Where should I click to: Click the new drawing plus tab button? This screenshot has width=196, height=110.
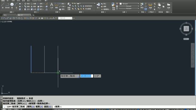pyautogui.click(x=33, y=15)
